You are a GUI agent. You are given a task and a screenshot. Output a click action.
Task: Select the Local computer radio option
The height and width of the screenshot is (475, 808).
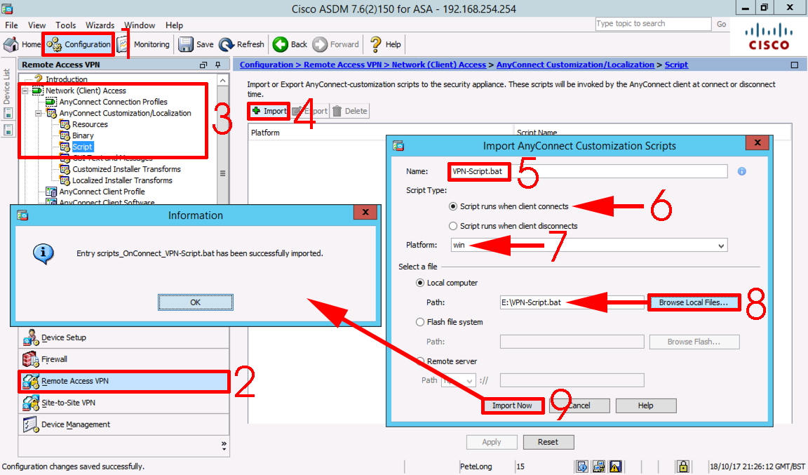tap(420, 283)
